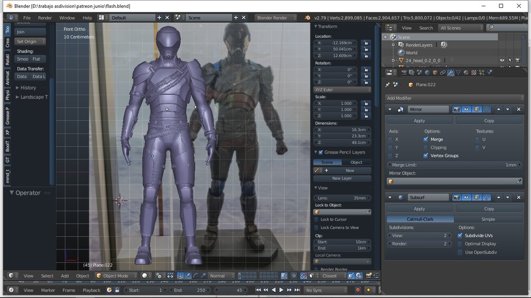The image size is (531, 298).
Task: Toggle Mirror modifier viewport visibility eye
Action: tap(466, 109)
